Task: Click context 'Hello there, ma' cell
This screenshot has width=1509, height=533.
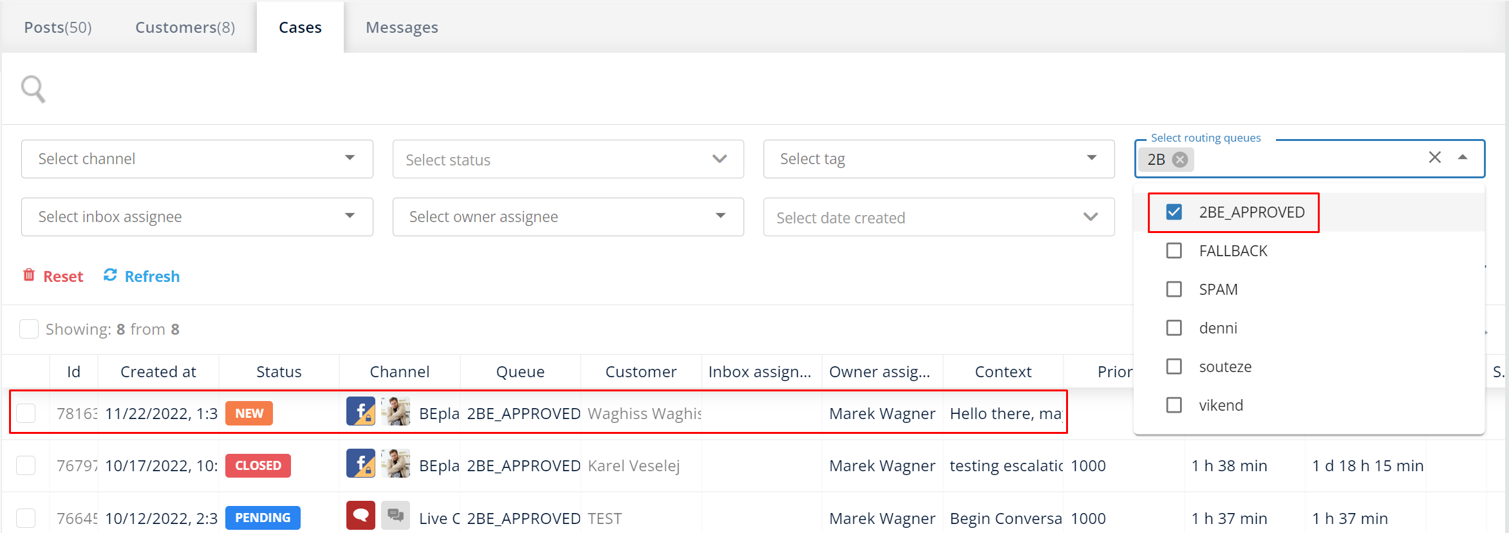Action: pos(1006,413)
